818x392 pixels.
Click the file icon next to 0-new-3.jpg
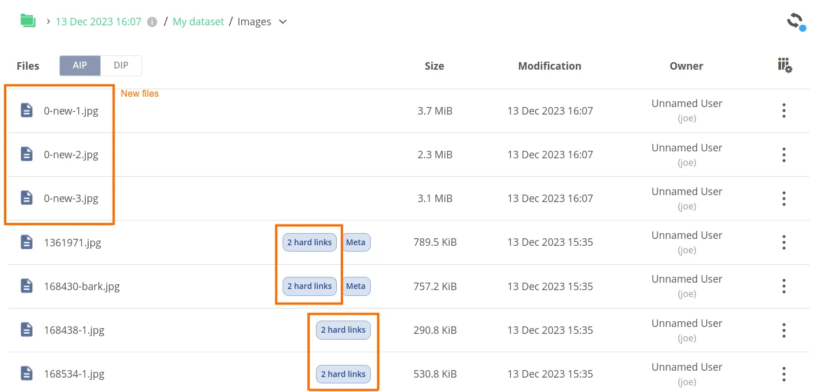pos(26,198)
